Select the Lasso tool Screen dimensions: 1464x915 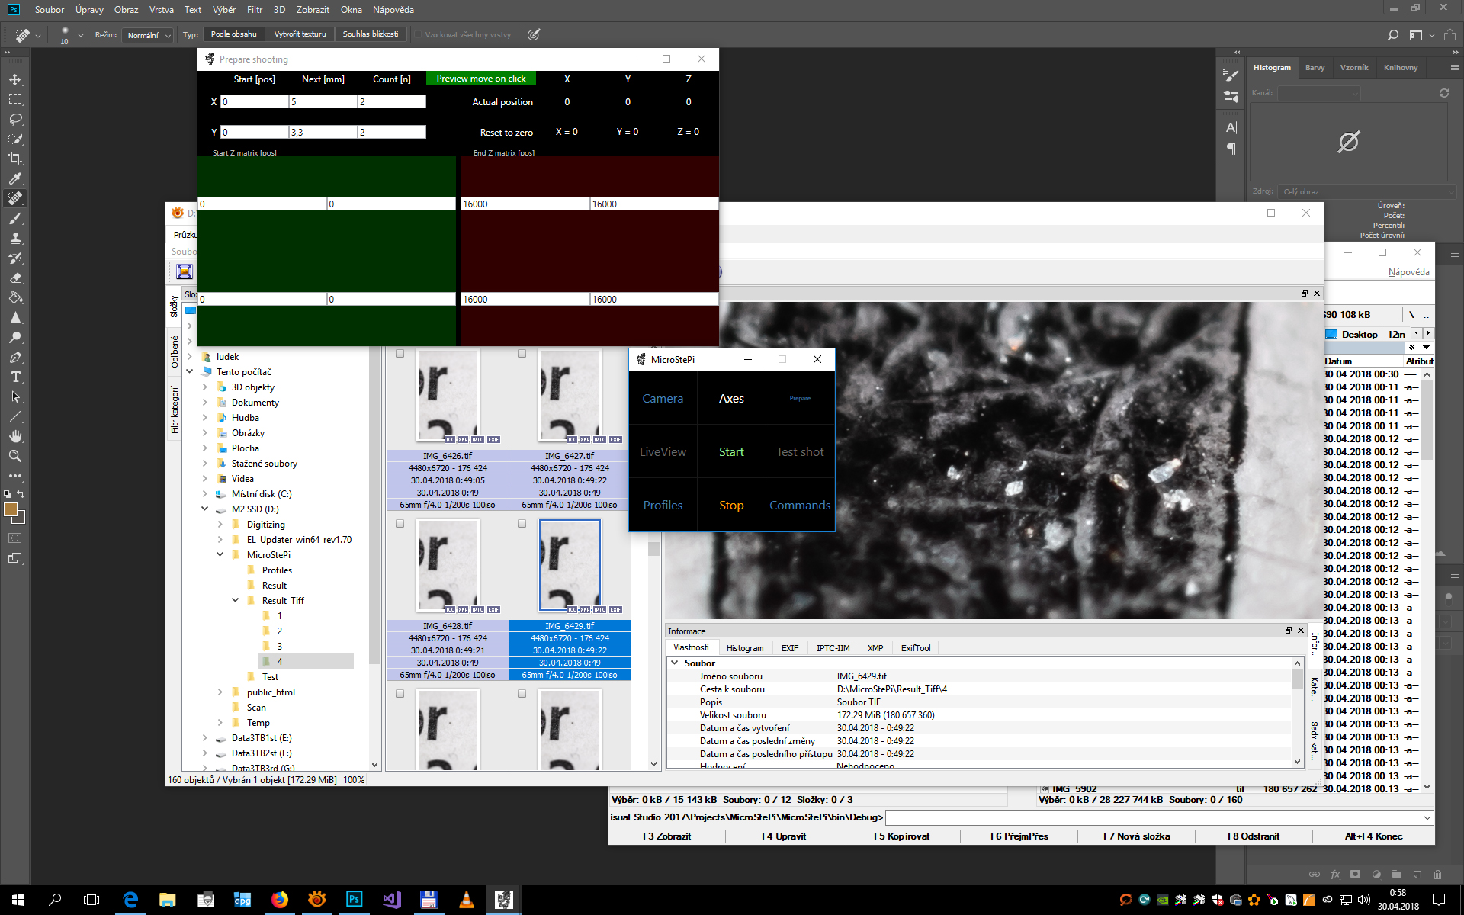pos(15,119)
